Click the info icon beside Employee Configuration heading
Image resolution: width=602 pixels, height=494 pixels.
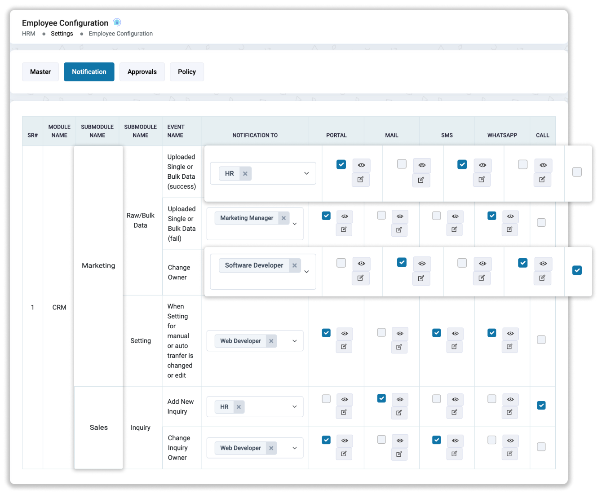[117, 22]
